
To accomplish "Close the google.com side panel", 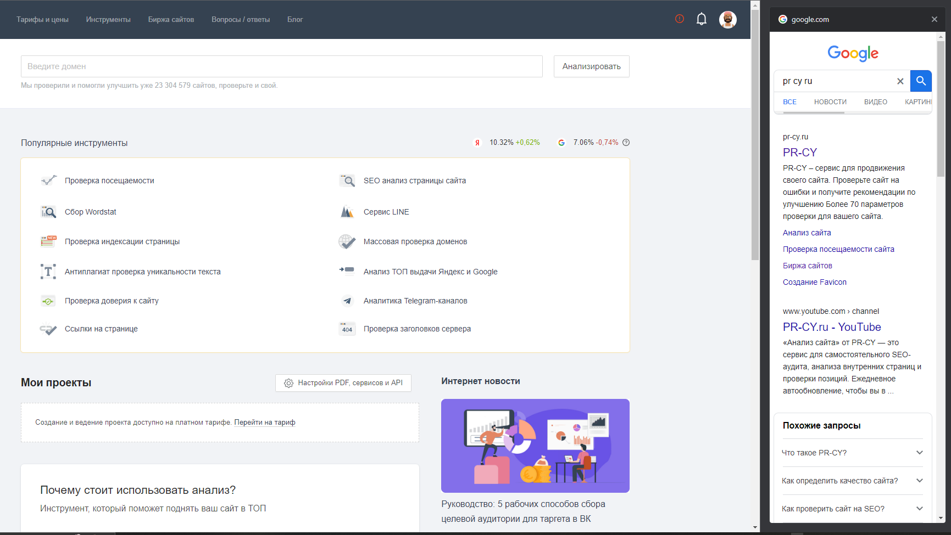I will tap(934, 19).
